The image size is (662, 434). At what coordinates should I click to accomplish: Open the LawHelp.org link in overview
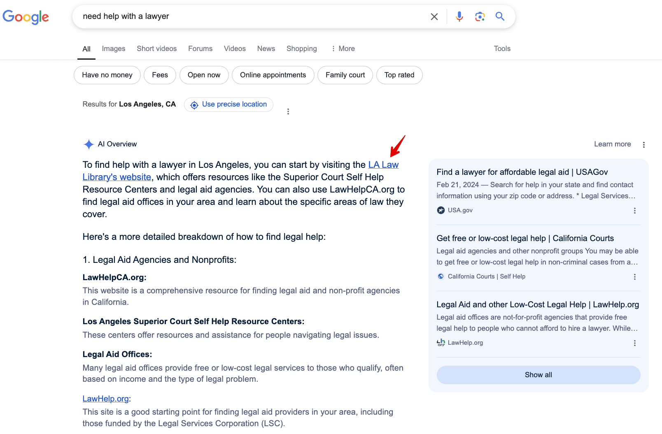[106, 399]
